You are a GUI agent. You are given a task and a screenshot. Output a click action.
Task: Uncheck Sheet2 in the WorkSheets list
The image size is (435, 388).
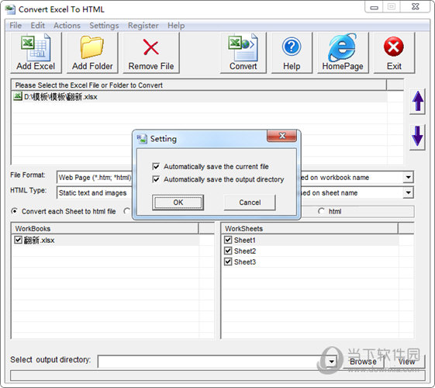(x=228, y=251)
